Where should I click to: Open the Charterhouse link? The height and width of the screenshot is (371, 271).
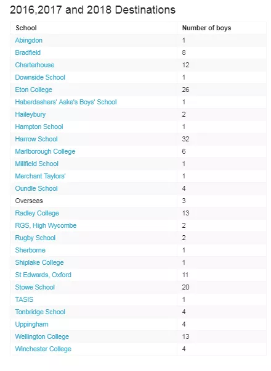tap(34, 65)
